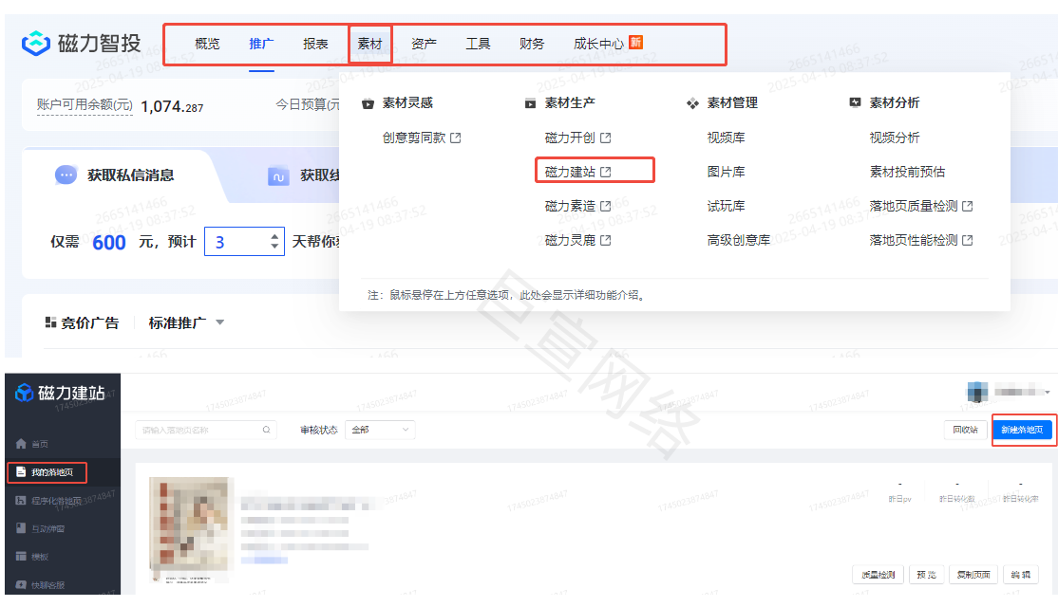This screenshot has width=1058, height=607.
Task: Open the 审核状态 filter dropdown showing 全部
Action: coord(378,430)
